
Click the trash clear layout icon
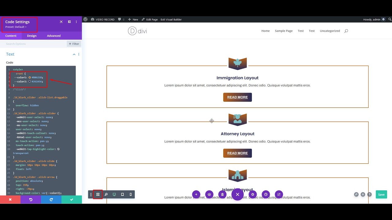tap(223, 194)
